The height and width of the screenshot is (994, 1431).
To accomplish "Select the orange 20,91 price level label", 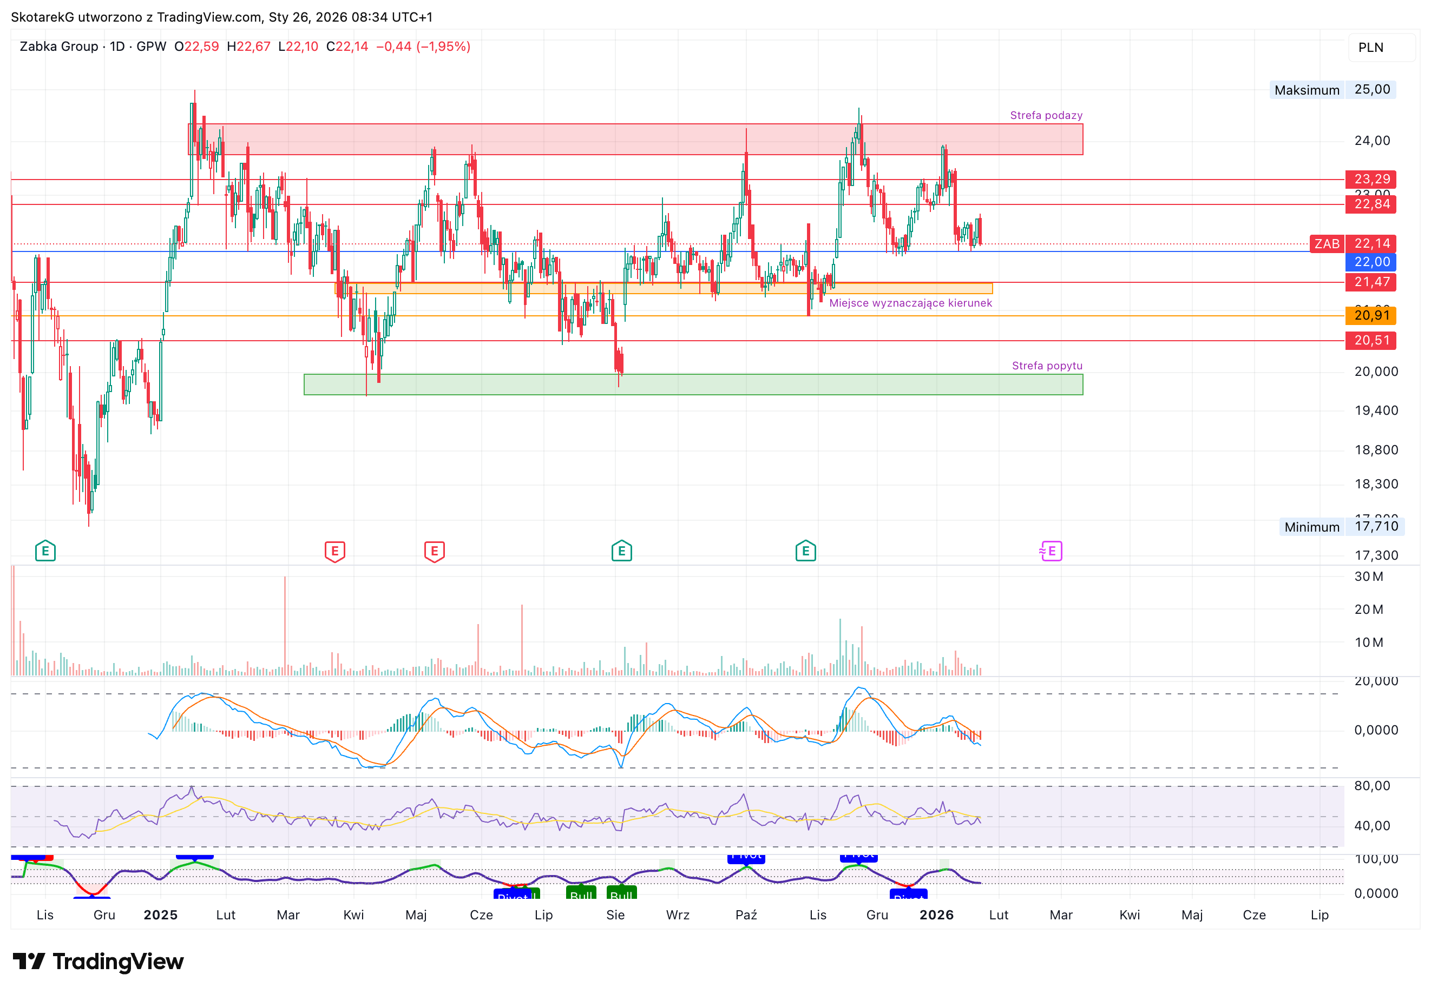I will coord(1370,316).
